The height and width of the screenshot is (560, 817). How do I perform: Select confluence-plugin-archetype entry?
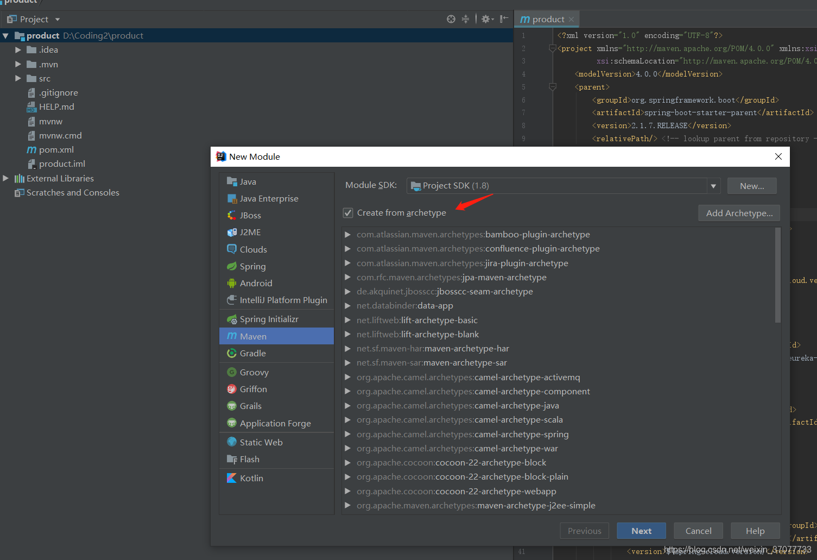[478, 249]
